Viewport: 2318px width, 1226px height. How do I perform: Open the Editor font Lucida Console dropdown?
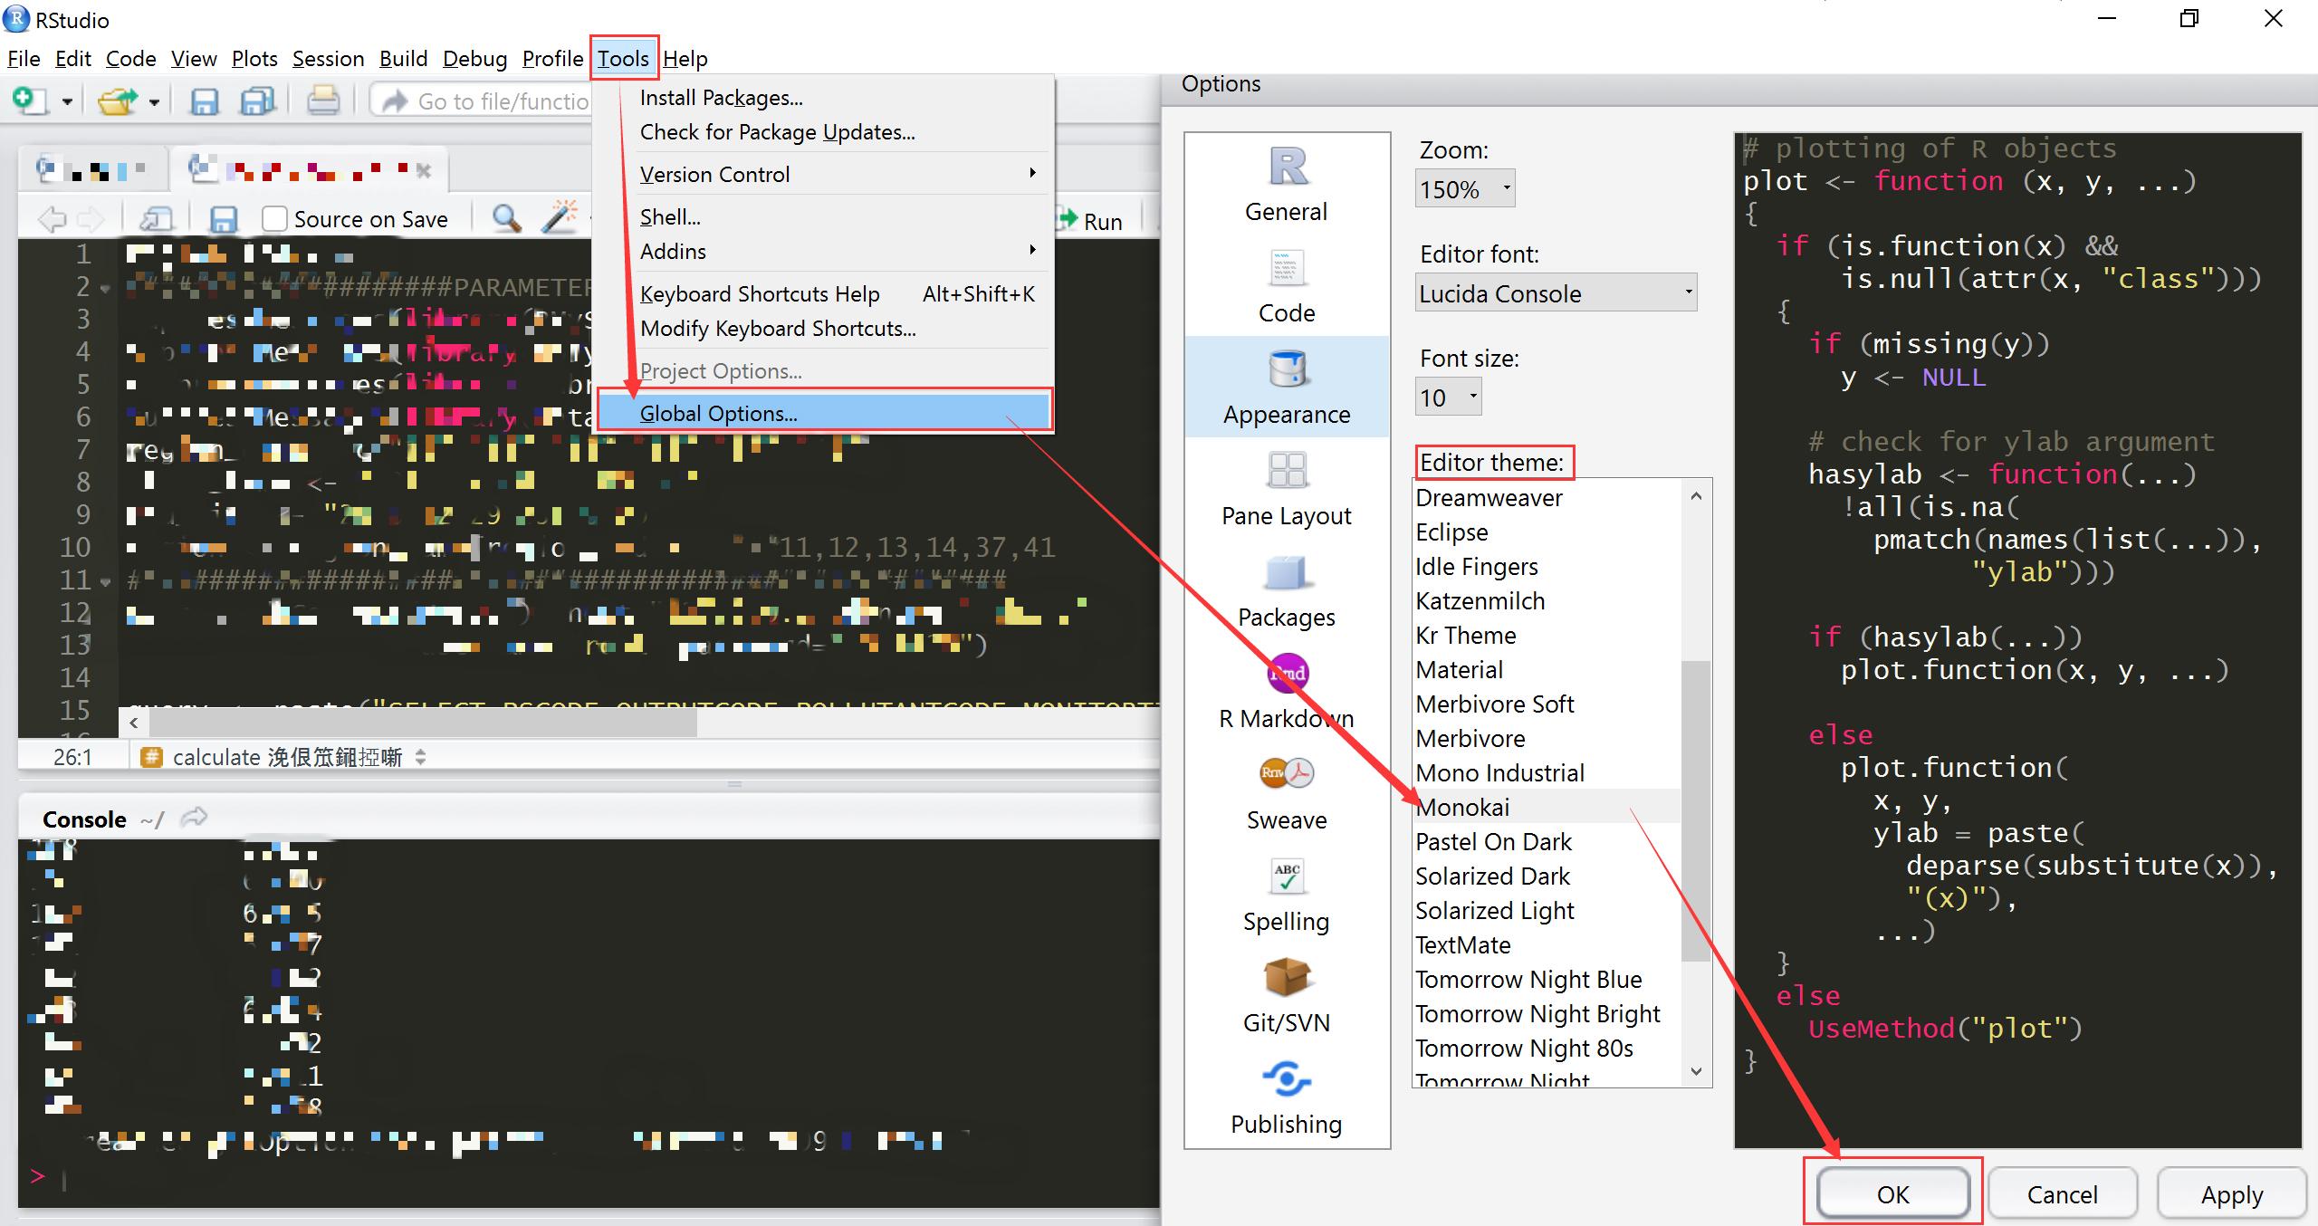(1555, 293)
